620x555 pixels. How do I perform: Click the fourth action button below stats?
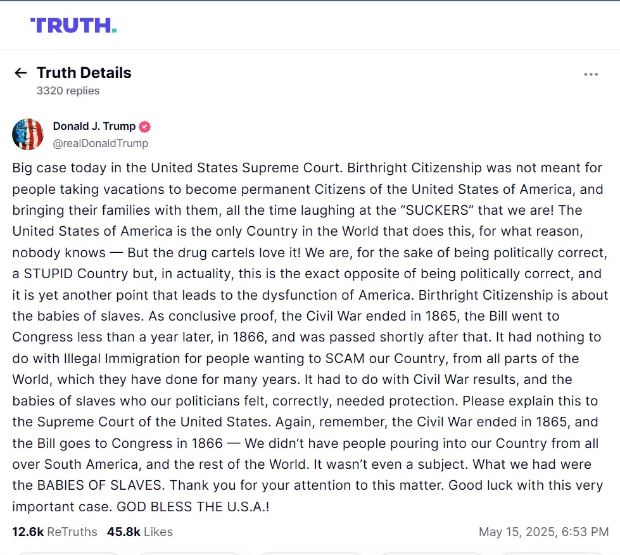(x=431, y=554)
